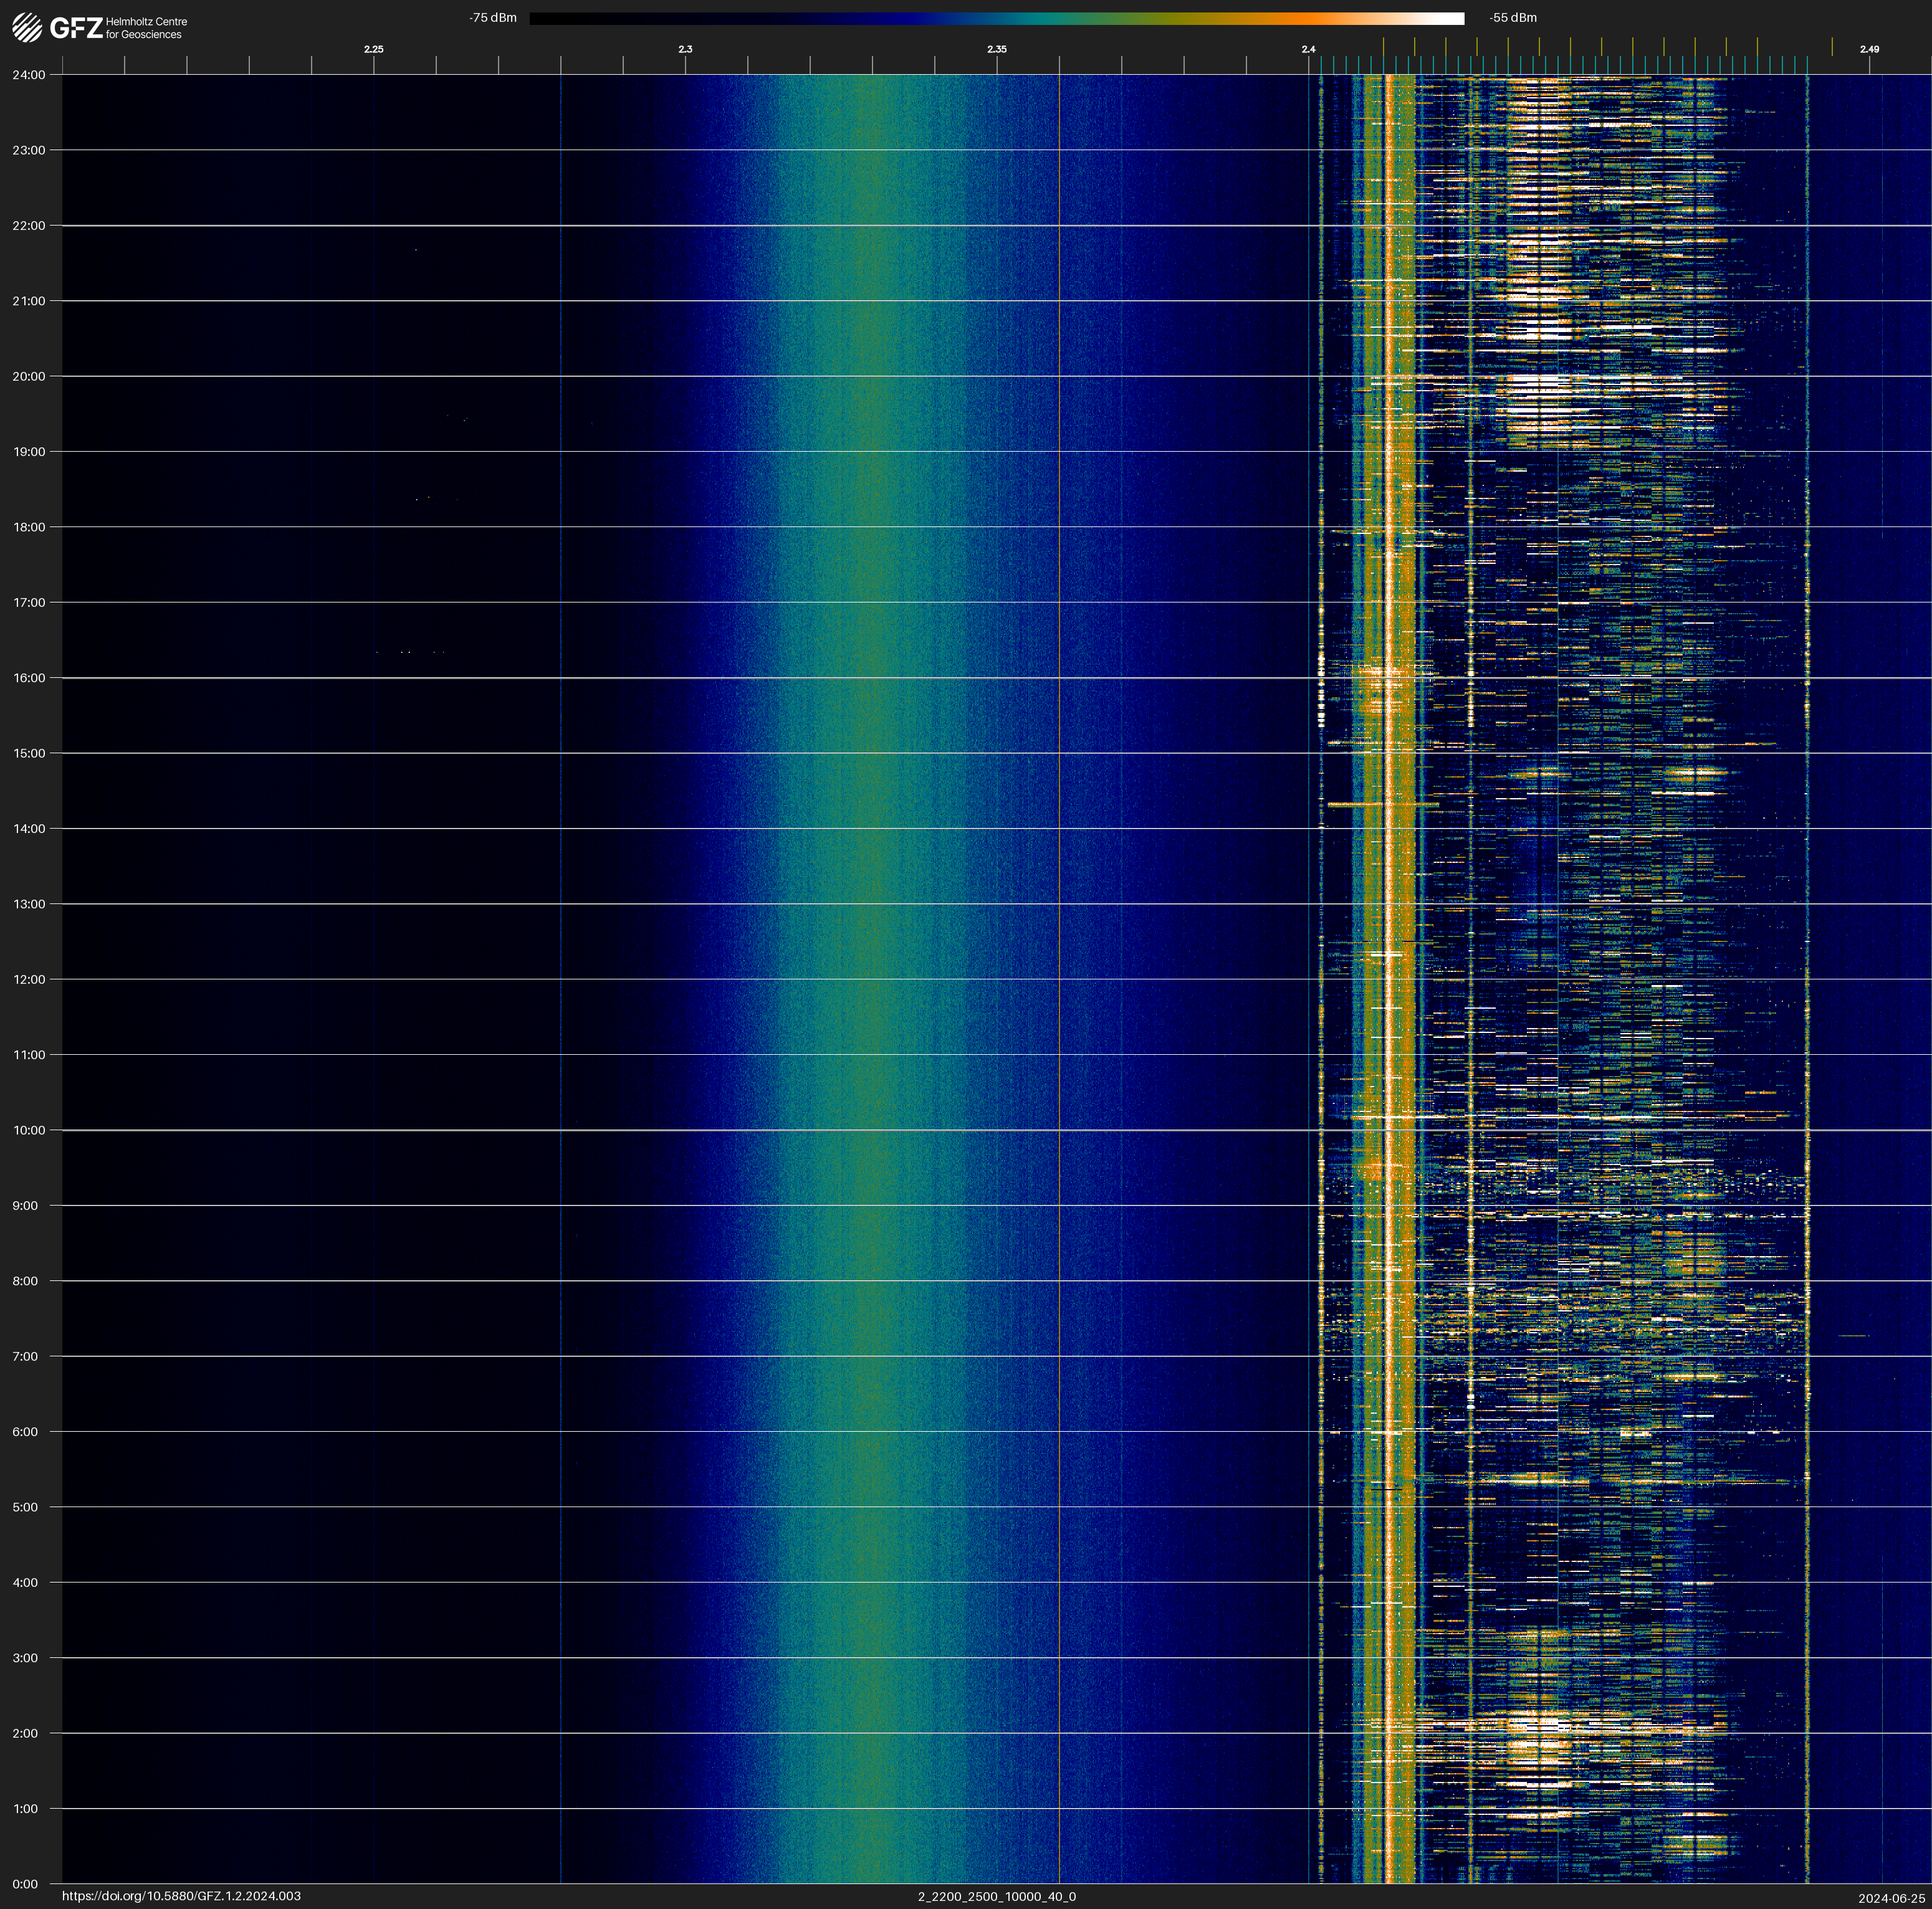Click the 2_2200_2500_10000_40_0 filename text
This screenshot has height=1909, width=1932.
(996, 1896)
